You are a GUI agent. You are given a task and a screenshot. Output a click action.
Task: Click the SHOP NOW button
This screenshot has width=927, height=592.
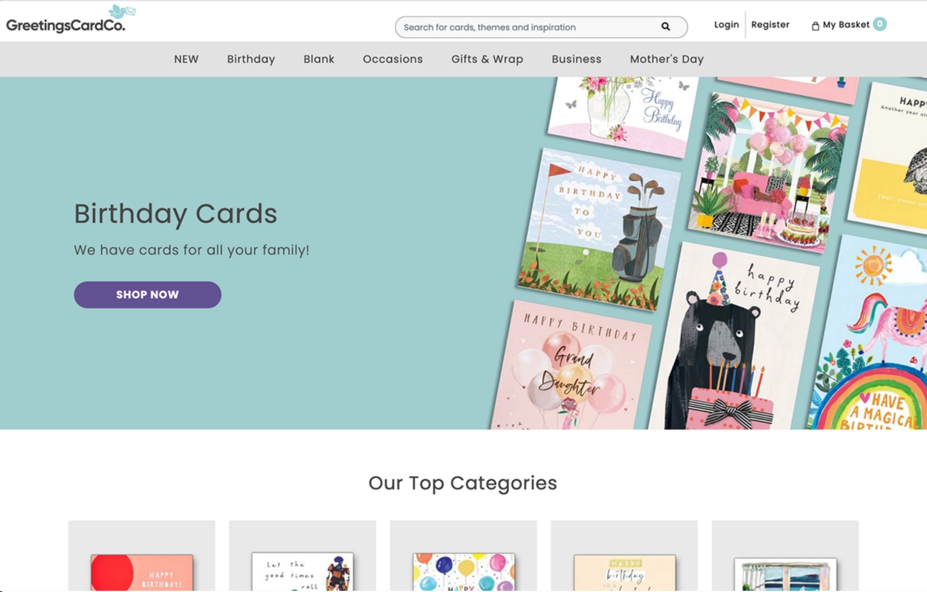(x=147, y=294)
